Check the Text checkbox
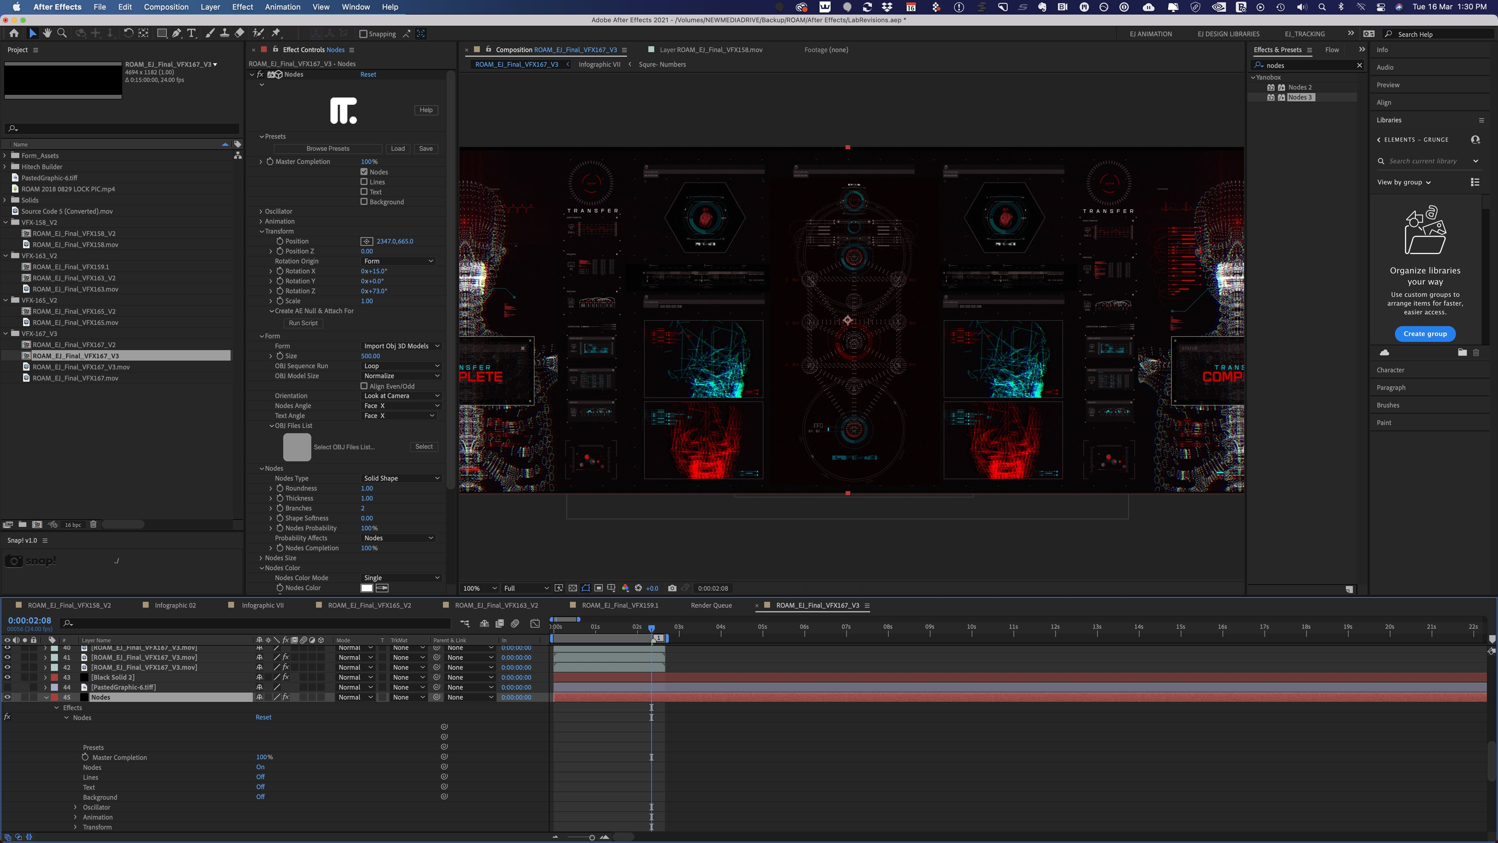This screenshot has width=1498, height=843. [x=364, y=191]
